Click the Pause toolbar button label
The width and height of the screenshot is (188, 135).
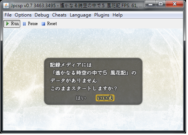33,24
